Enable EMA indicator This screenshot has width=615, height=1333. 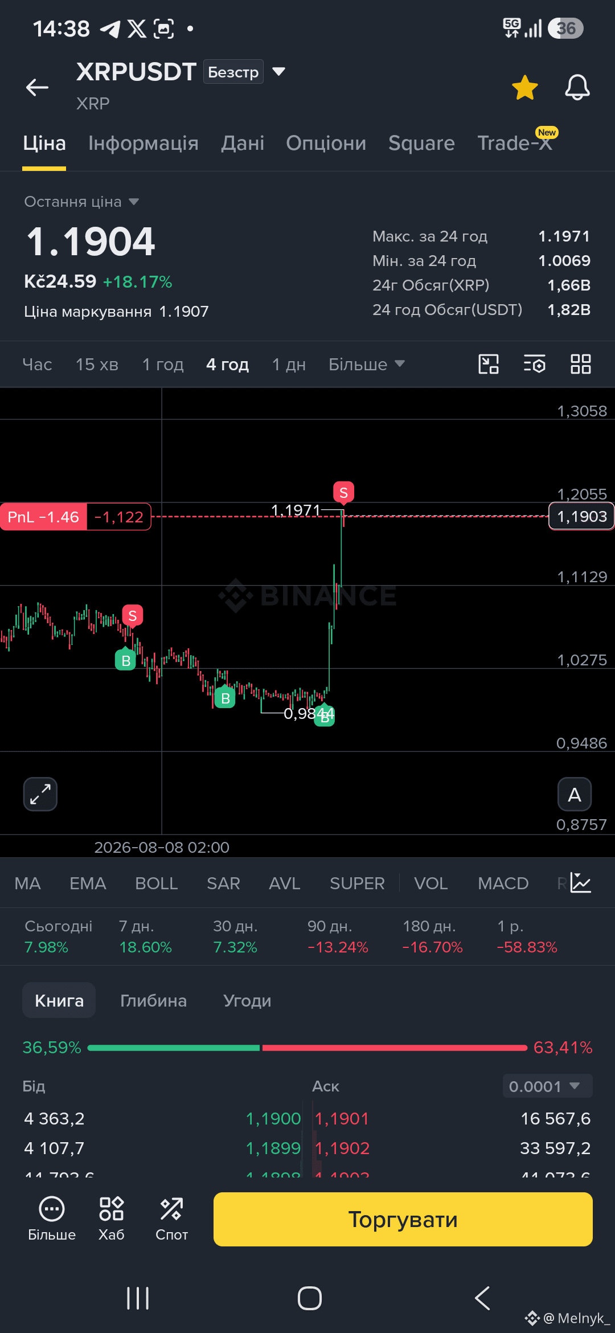[88, 884]
